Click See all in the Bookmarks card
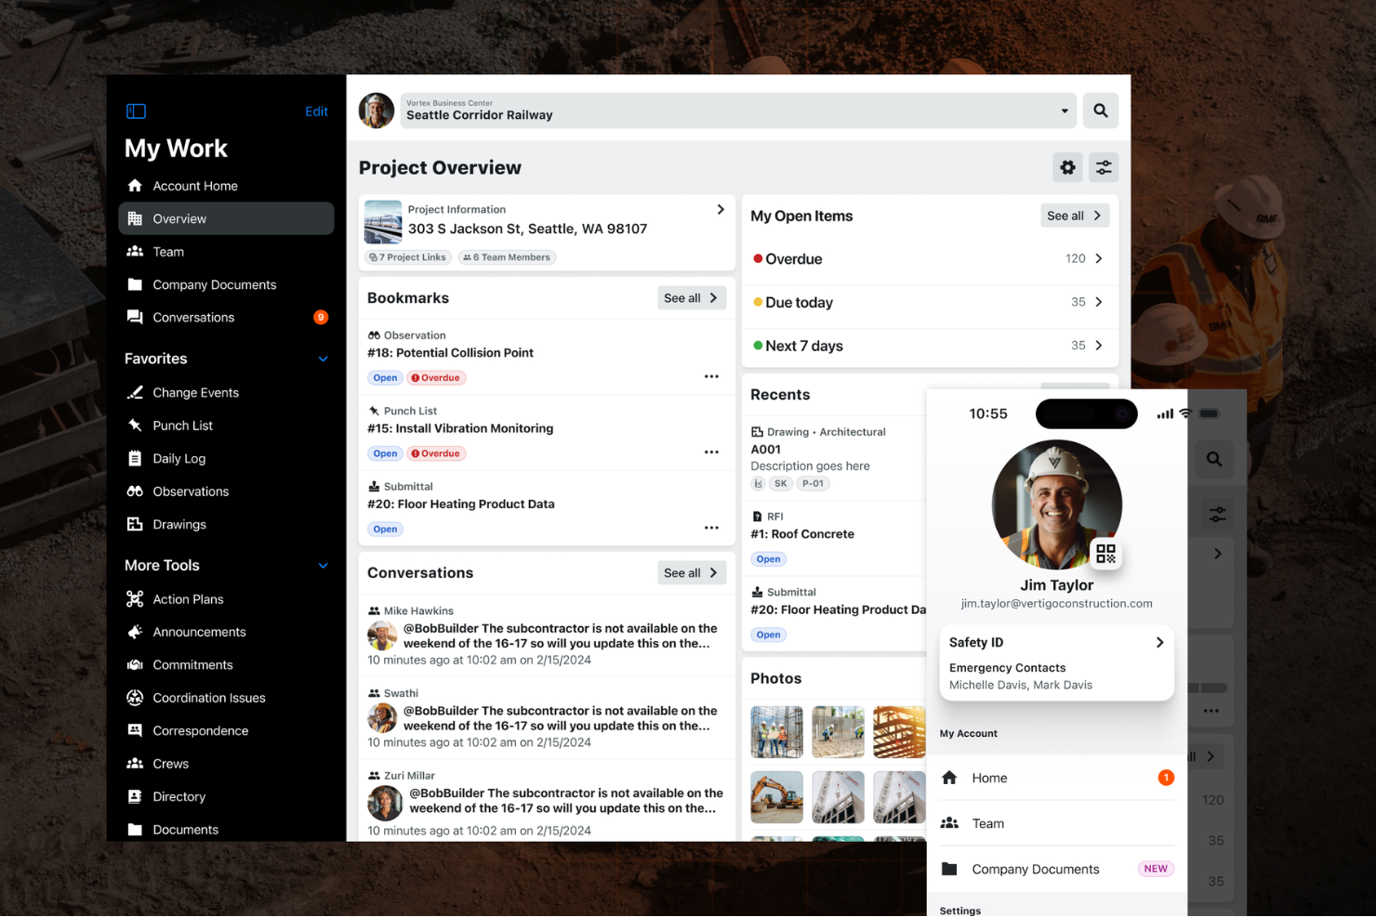This screenshot has height=917, width=1376. (692, 297)
